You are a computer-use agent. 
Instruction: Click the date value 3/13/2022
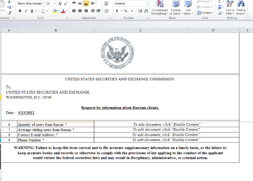click(26, 113)
